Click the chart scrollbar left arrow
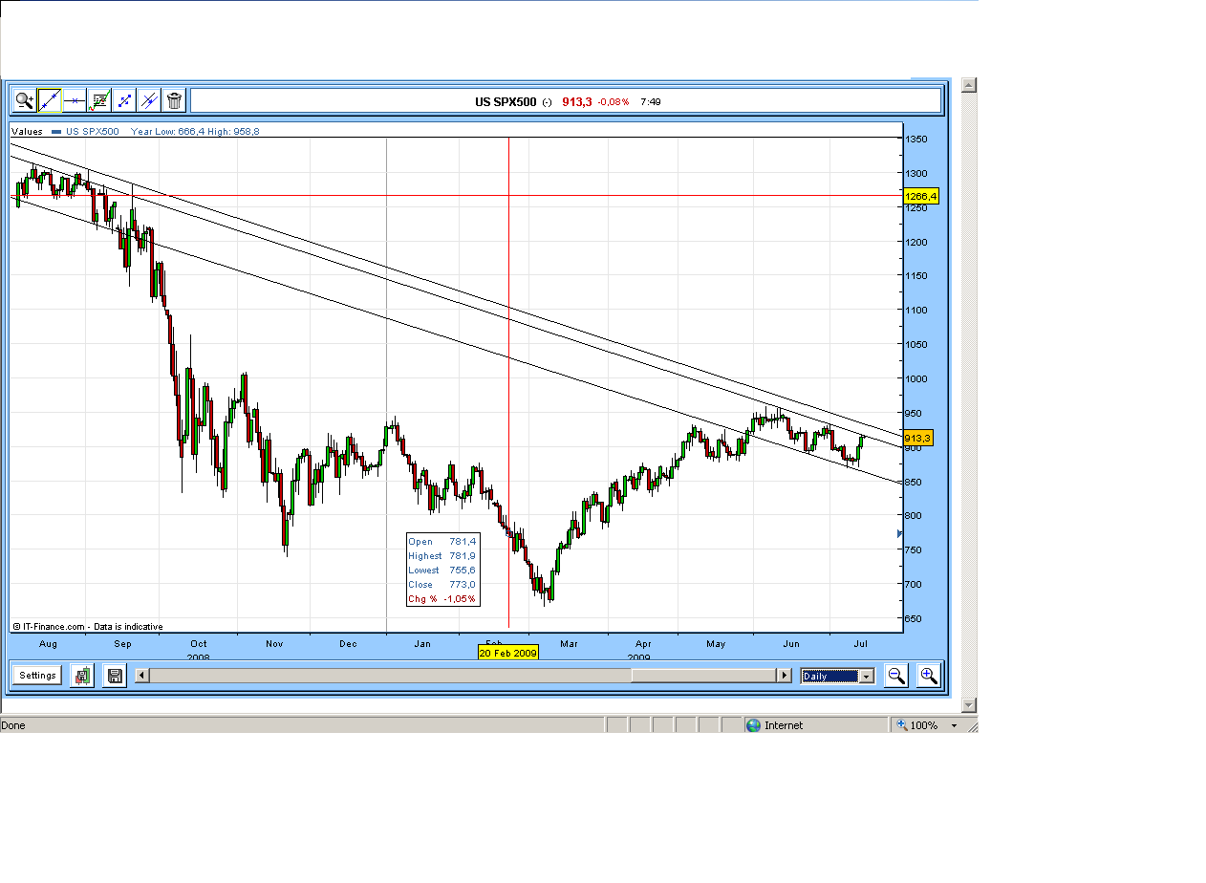1206x883 pixels. [x=142, y=676]
